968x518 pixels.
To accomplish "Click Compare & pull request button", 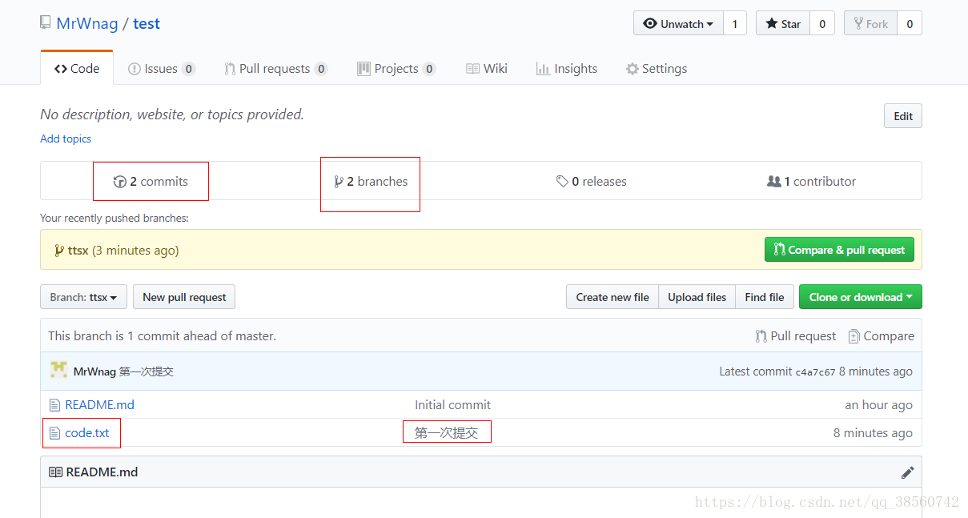I will pos(839,250).
